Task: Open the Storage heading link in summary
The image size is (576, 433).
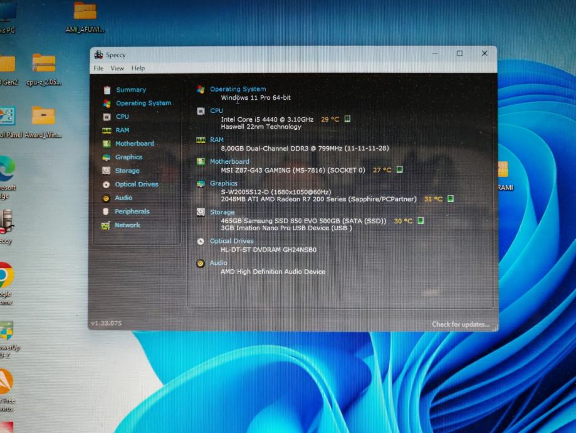Action: [x=223, y=212]
